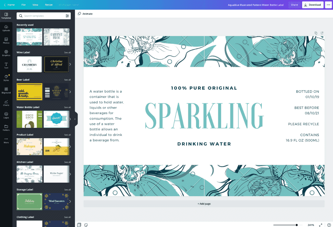This screenshot has width=333, height=227.
Task: Open search filter options icon
Action: [67, 16]
